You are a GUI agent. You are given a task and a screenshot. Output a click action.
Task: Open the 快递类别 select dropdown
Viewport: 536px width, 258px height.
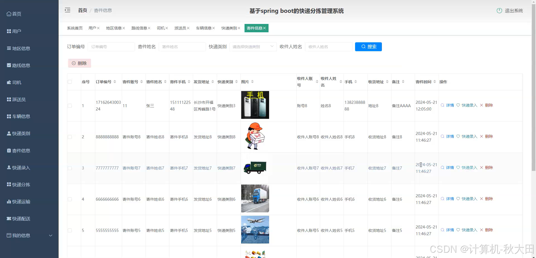(253, 47)
